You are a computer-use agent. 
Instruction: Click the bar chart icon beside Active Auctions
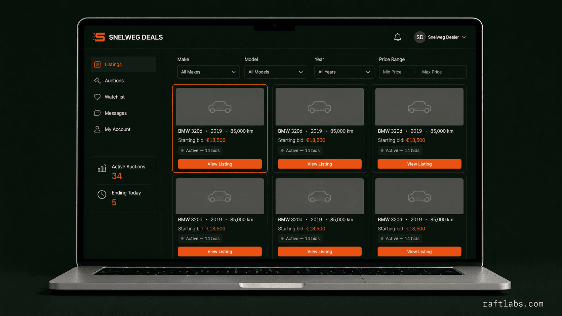(102, 168)
